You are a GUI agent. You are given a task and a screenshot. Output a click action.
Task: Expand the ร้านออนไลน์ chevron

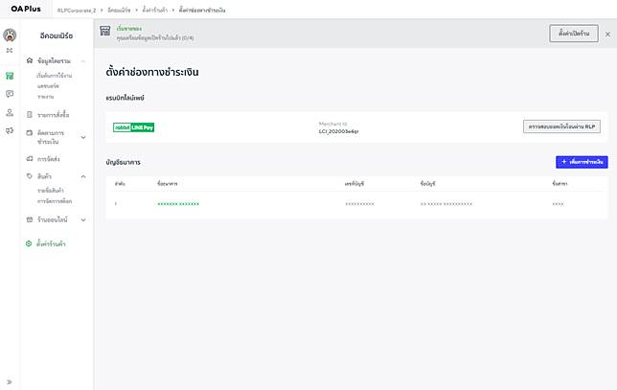[83, 220]
